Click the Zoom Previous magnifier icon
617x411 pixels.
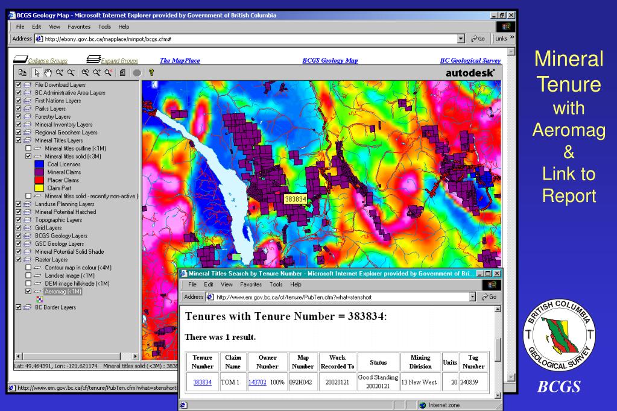(x=85, y=73)
